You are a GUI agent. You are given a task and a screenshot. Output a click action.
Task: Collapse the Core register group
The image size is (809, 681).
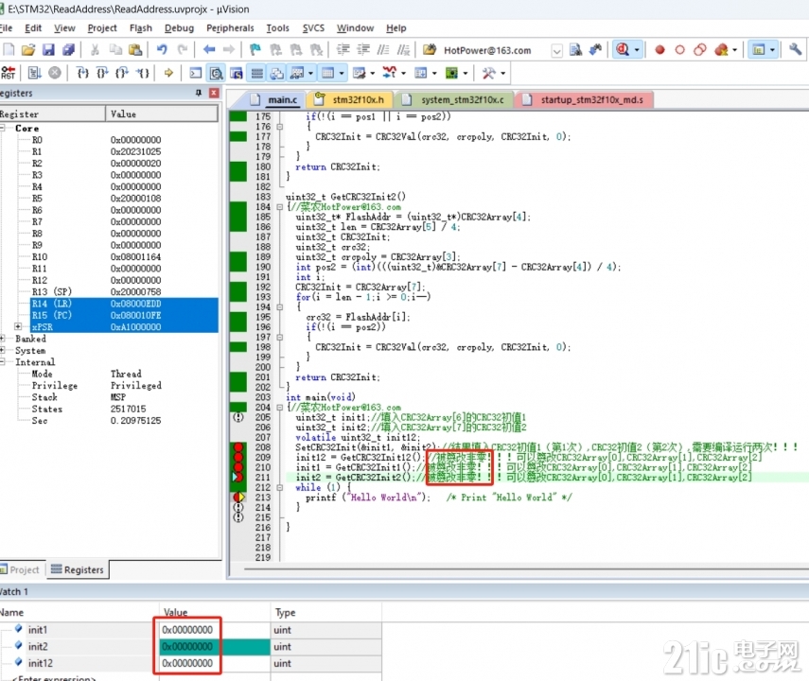click(3, 128)
